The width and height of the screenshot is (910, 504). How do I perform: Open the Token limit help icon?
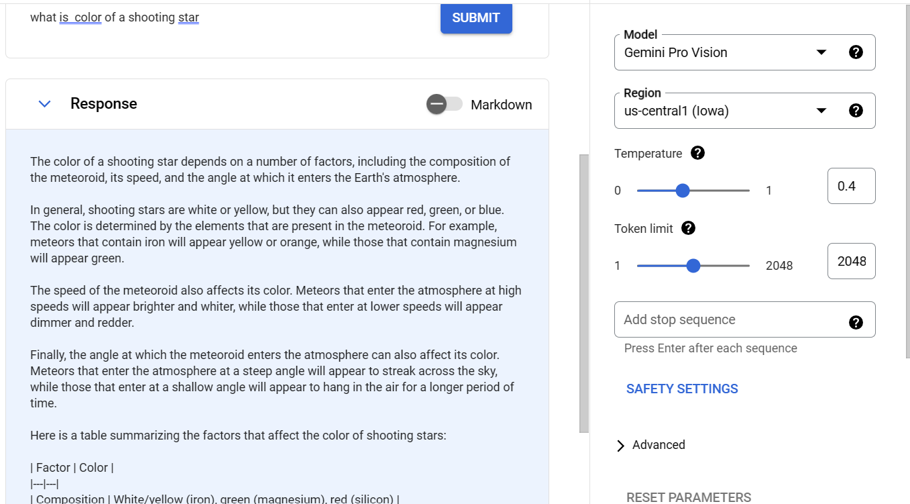point(688,228)
